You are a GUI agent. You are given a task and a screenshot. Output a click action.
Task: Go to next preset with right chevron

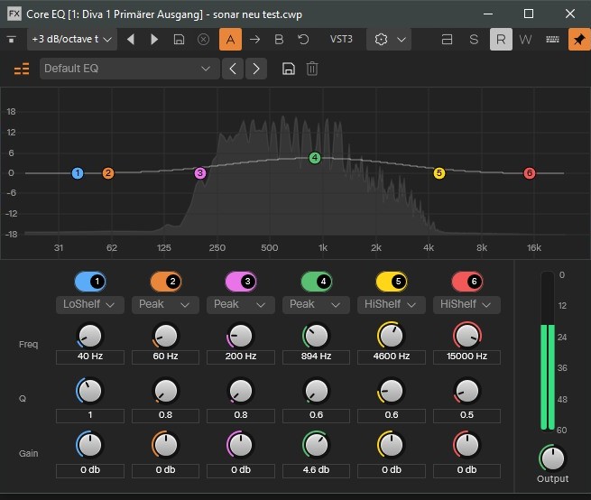256,69
